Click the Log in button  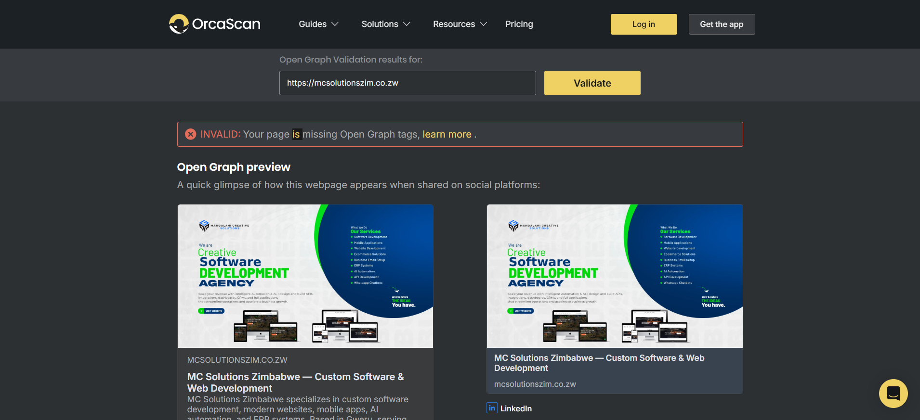644,24
